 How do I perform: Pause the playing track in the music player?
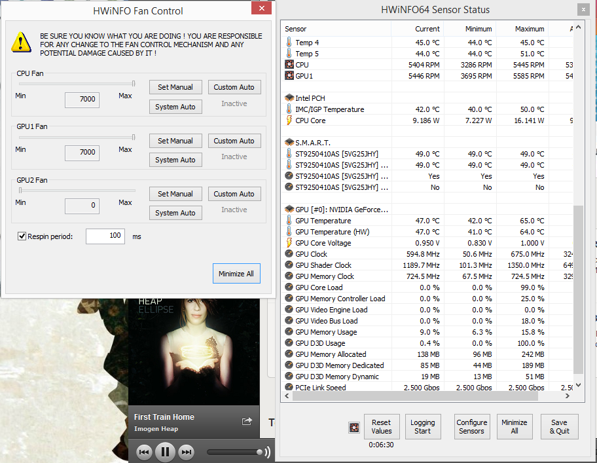(165, 452)
